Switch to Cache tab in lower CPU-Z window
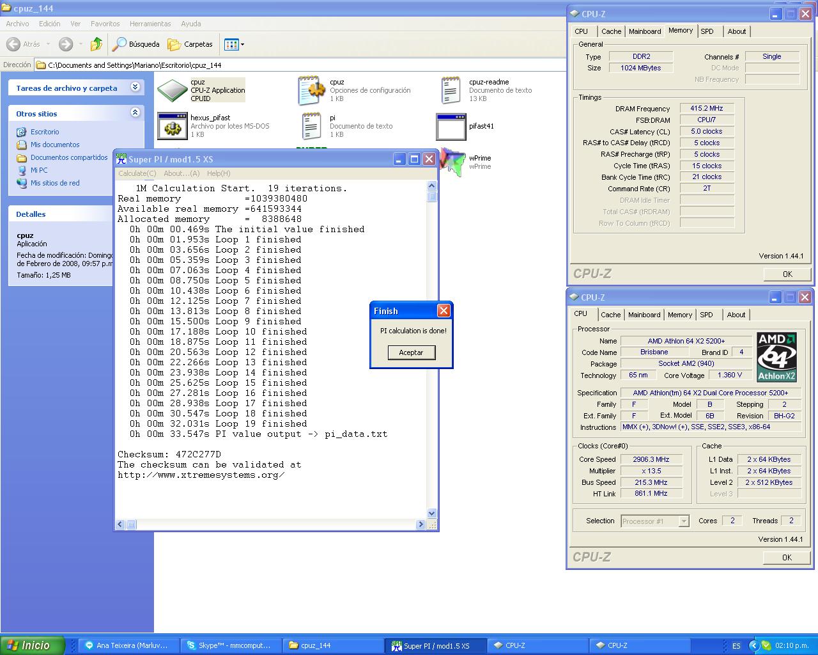818x655 pixels. tap(610, 315)
